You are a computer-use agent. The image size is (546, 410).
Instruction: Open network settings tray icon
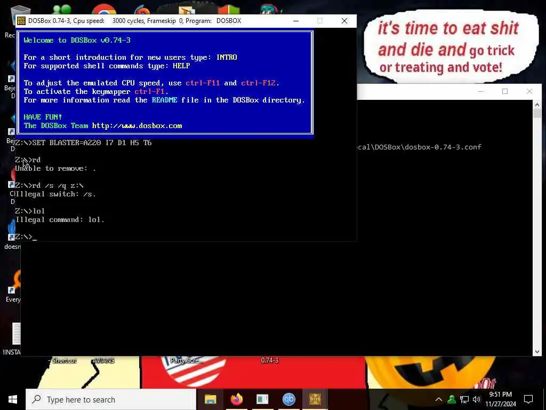point(464,399)
